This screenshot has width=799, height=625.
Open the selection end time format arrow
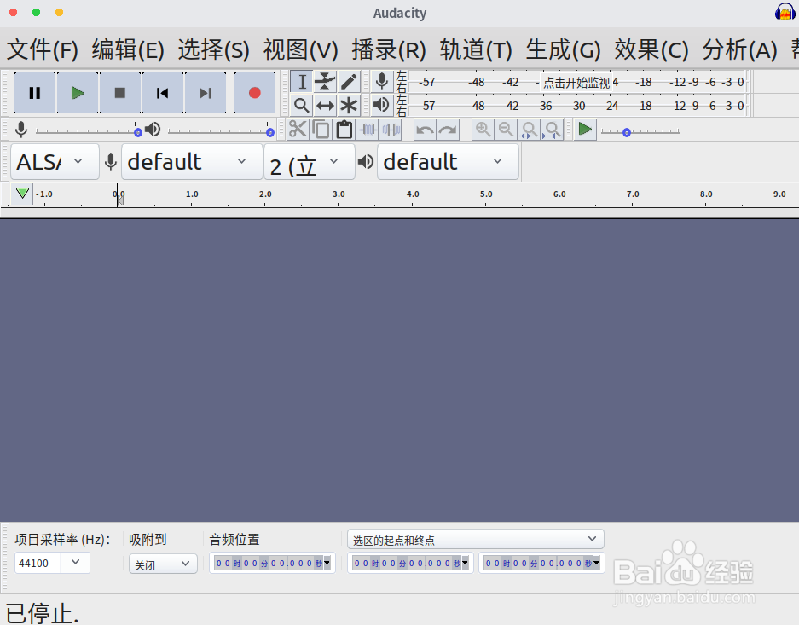597,563
